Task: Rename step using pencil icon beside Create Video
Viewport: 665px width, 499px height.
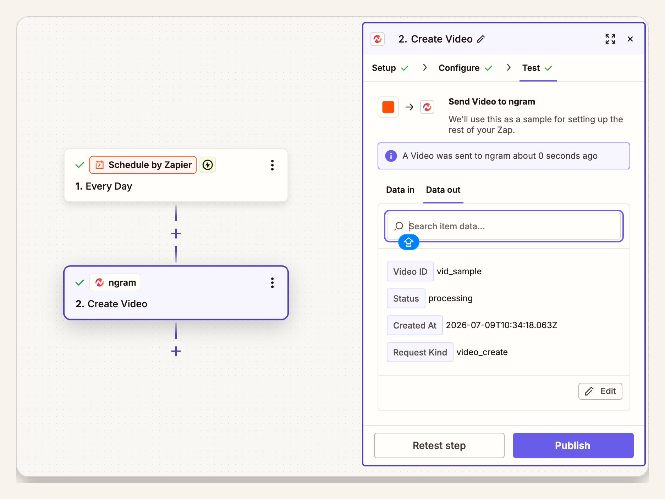Action: tap(481, 39)
